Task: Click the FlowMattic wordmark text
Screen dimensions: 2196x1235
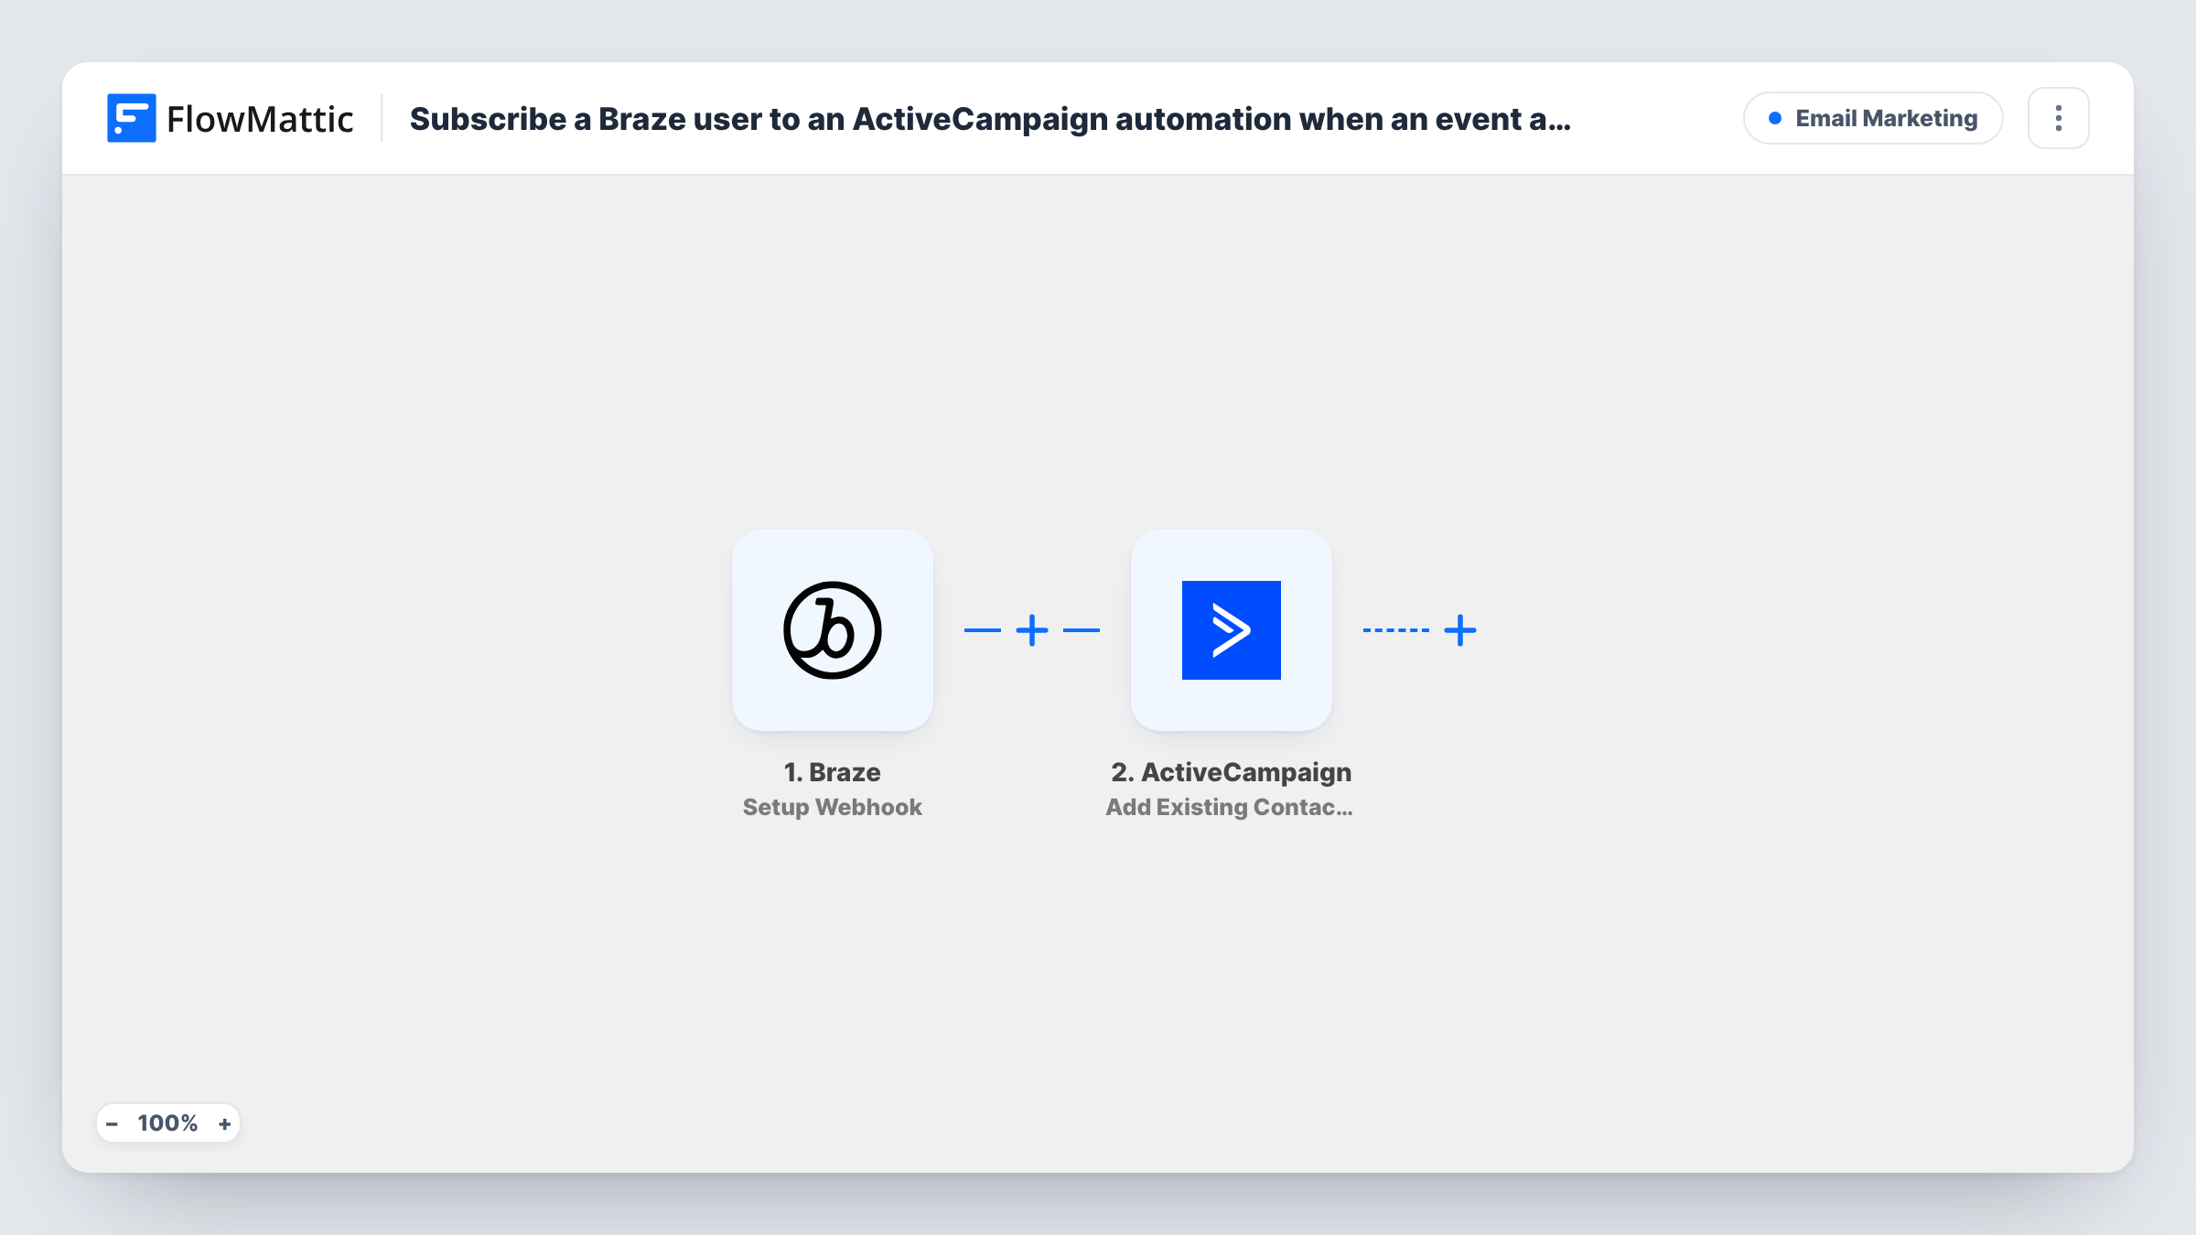Action: pyautogui.click(x=260, y=119)
